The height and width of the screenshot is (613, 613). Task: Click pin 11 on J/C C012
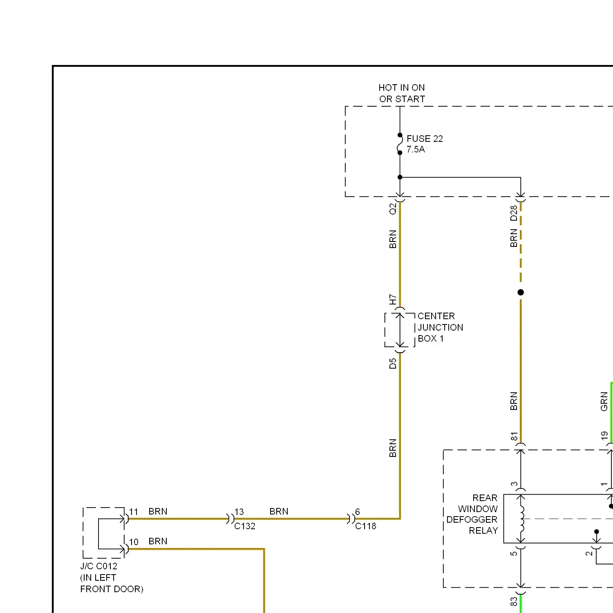(x=134, y=512)
